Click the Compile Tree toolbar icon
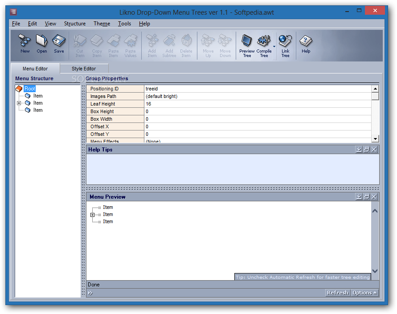The width and height of the screenshot is (397, 314). click(x=264, y=46)
